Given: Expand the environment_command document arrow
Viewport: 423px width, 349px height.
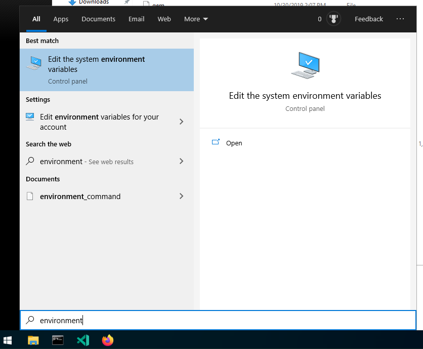Looking at the screenshot, I should tap(182, 196).
